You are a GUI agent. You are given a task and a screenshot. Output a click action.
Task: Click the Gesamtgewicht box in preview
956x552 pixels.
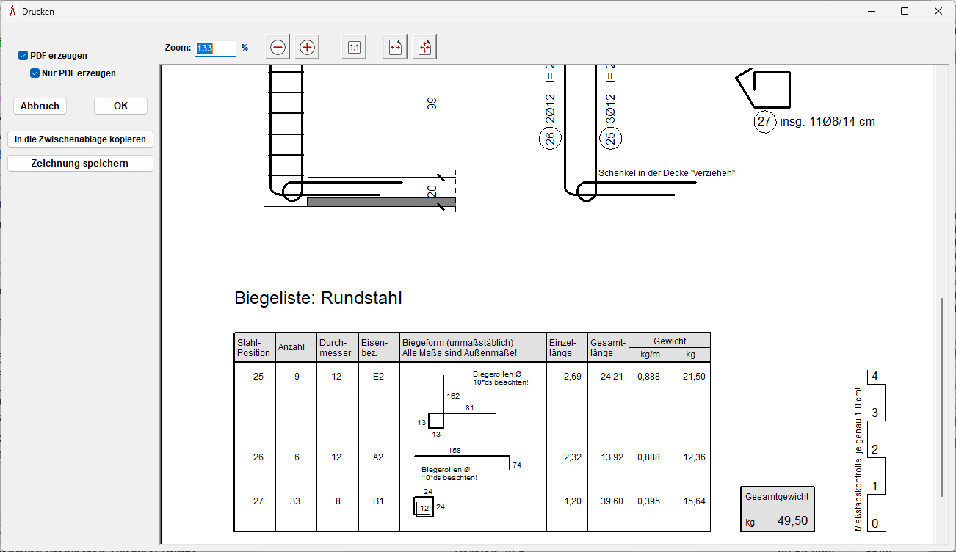(777, 509)
